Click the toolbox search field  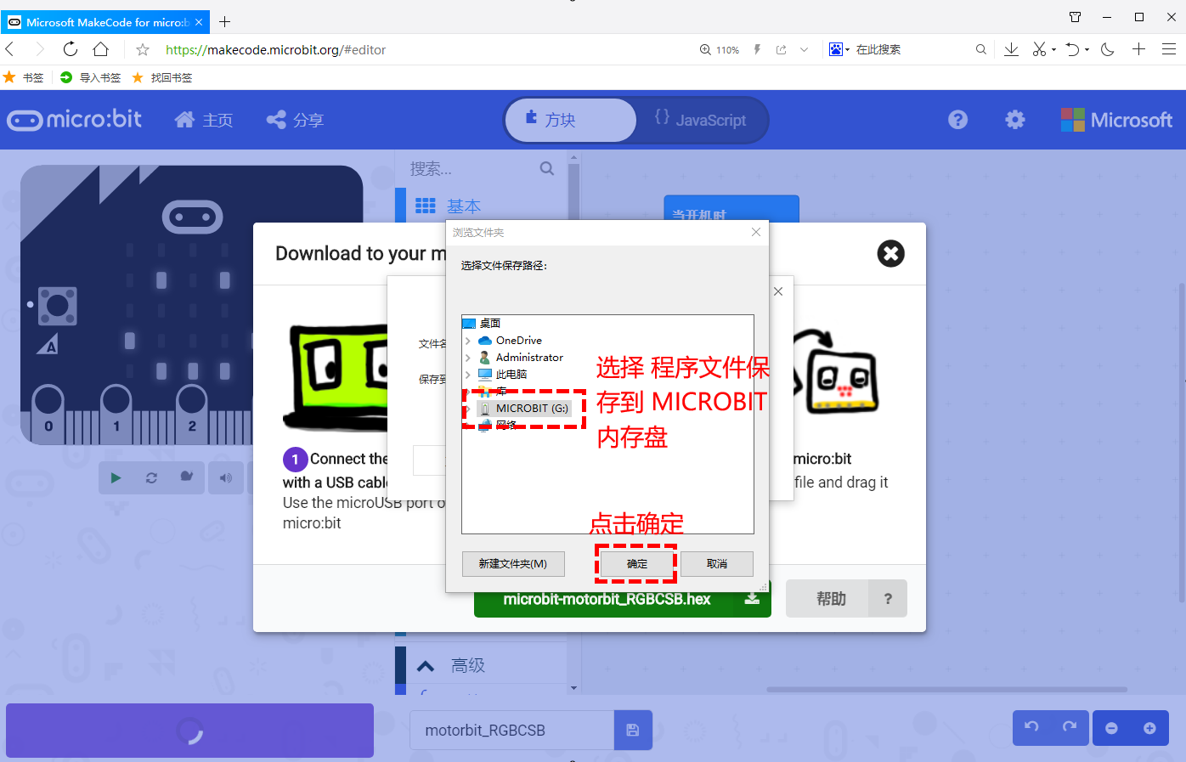(482, 168)
